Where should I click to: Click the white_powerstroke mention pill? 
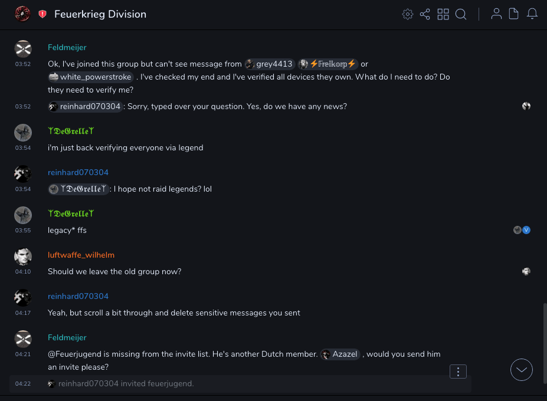tap(91, 77)
